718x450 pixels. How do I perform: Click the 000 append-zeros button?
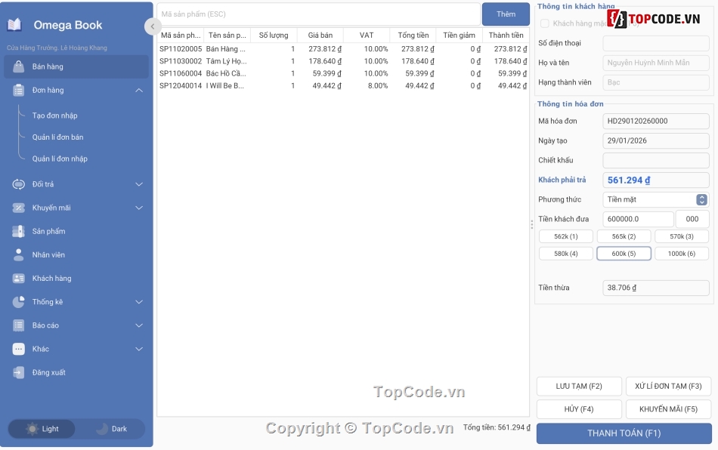[x=692, y=219]
